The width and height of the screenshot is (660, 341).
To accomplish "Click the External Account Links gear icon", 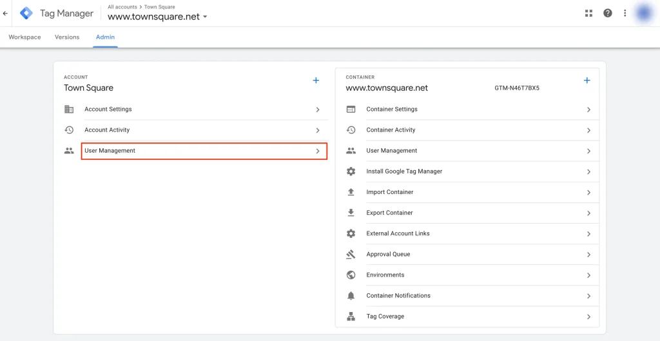I will coord(351,233).
